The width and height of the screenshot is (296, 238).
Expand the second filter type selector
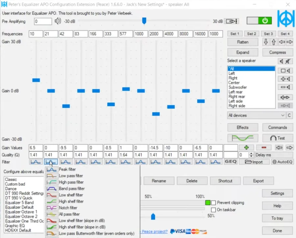coord(50,162)
